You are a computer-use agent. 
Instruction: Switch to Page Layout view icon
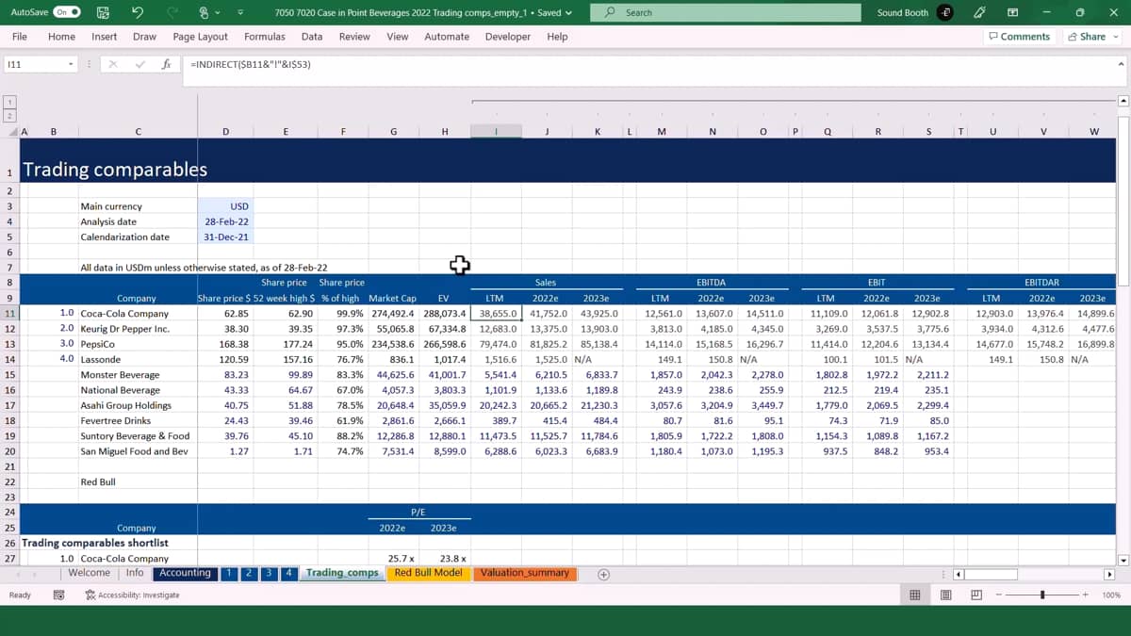(x=945, y=595)
